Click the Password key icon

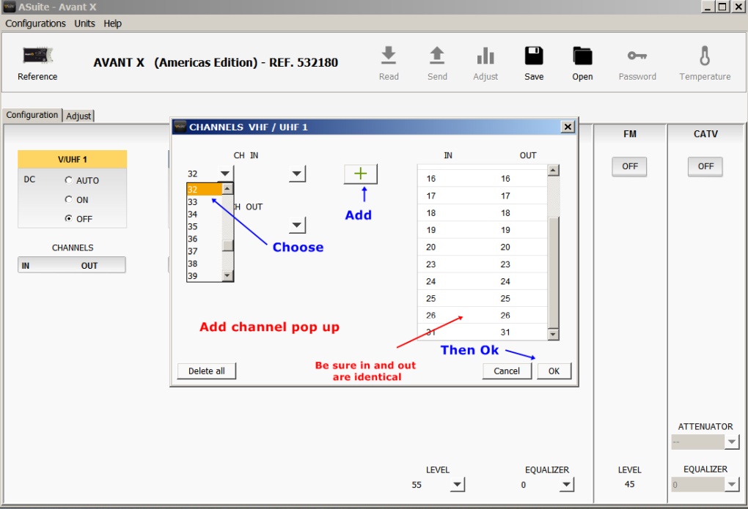click(637, 56)
